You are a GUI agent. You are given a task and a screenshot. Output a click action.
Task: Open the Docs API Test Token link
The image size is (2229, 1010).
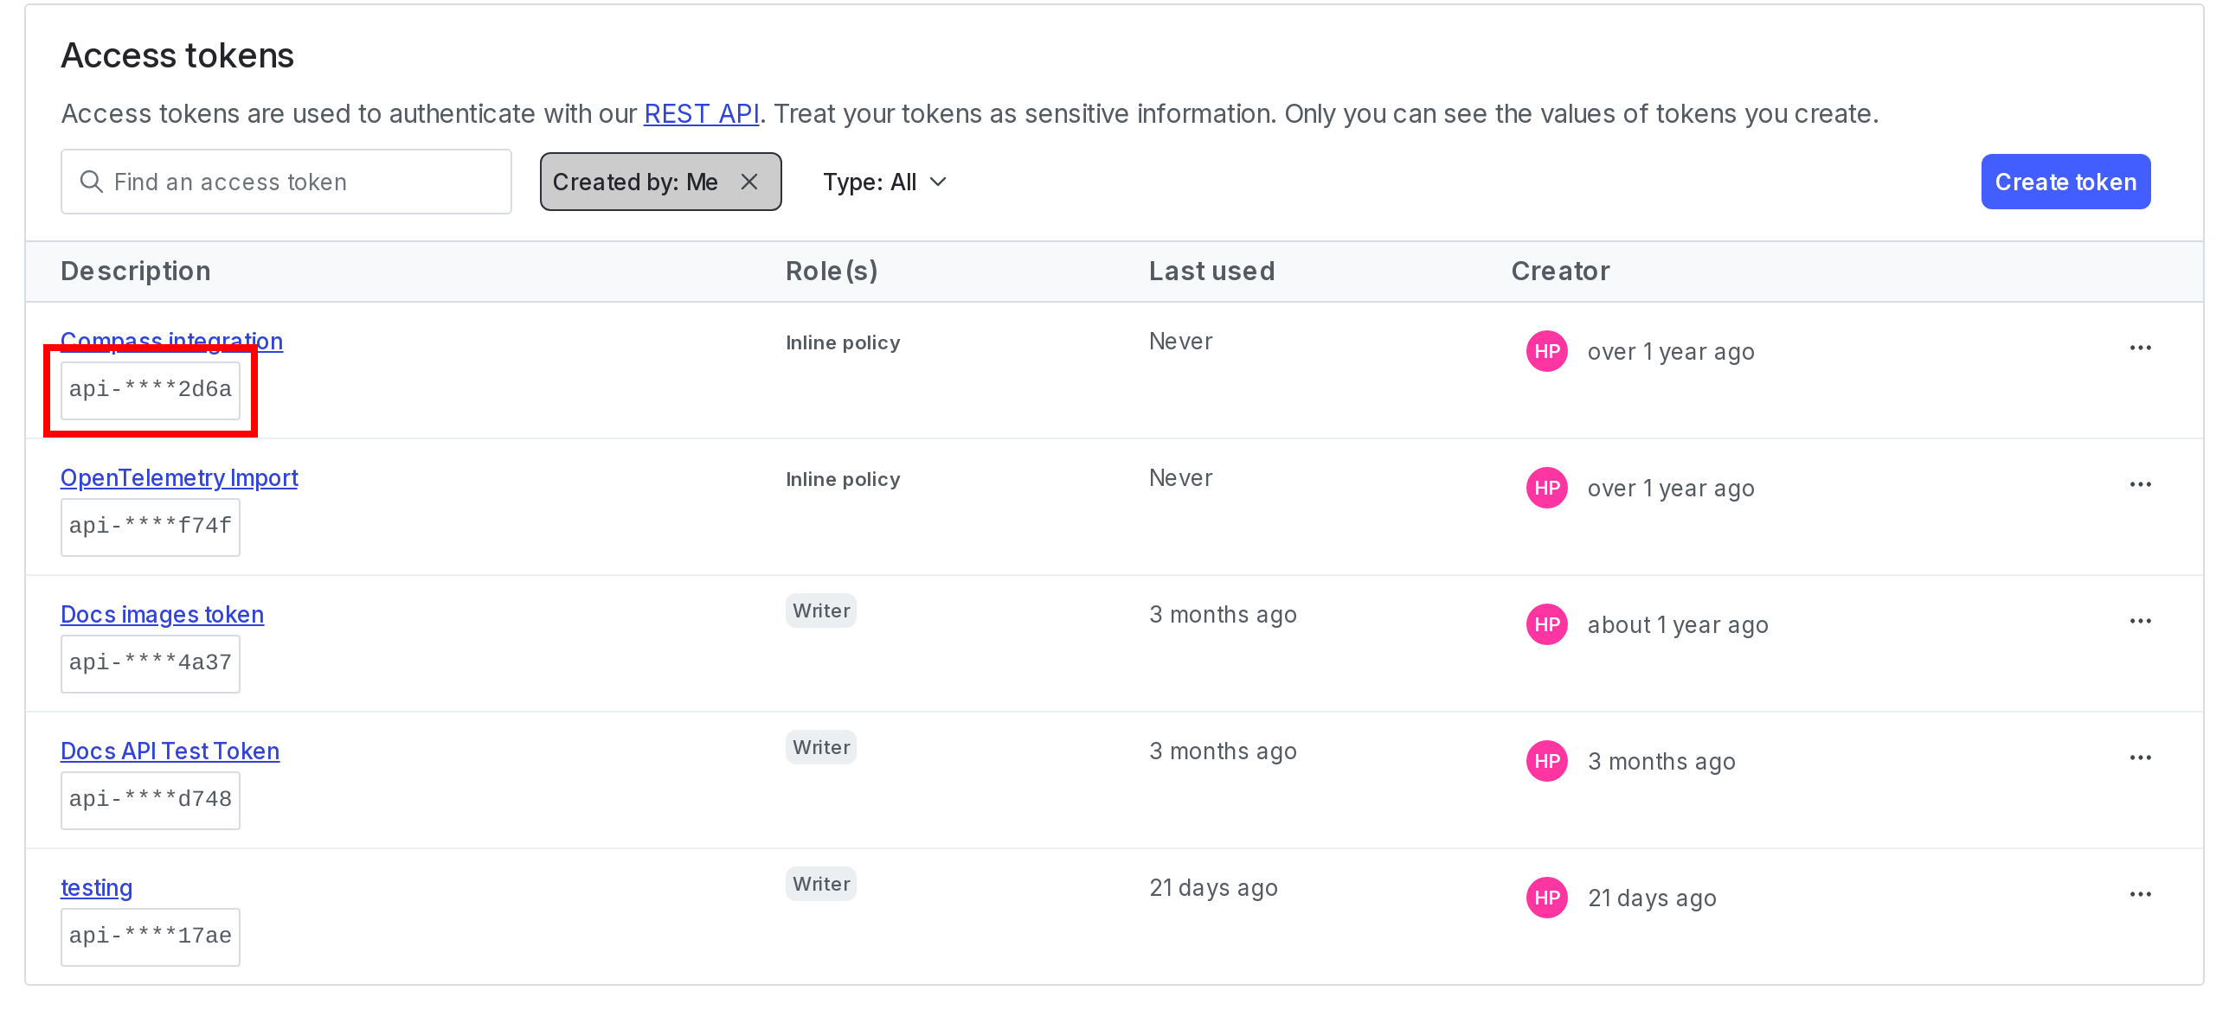click(170, 751)
